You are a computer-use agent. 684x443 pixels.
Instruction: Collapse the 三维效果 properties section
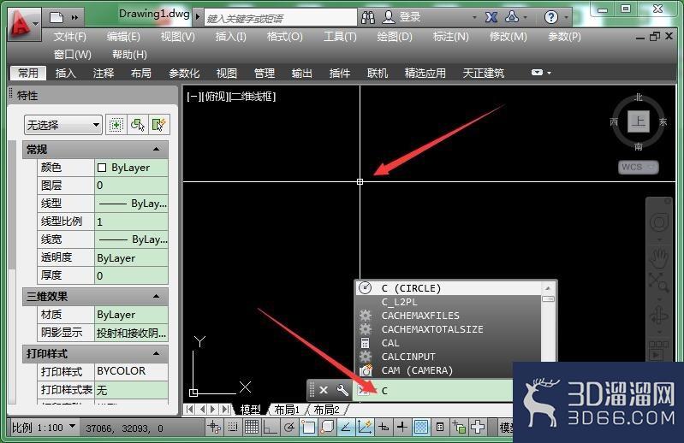click(x=157, y=297)
